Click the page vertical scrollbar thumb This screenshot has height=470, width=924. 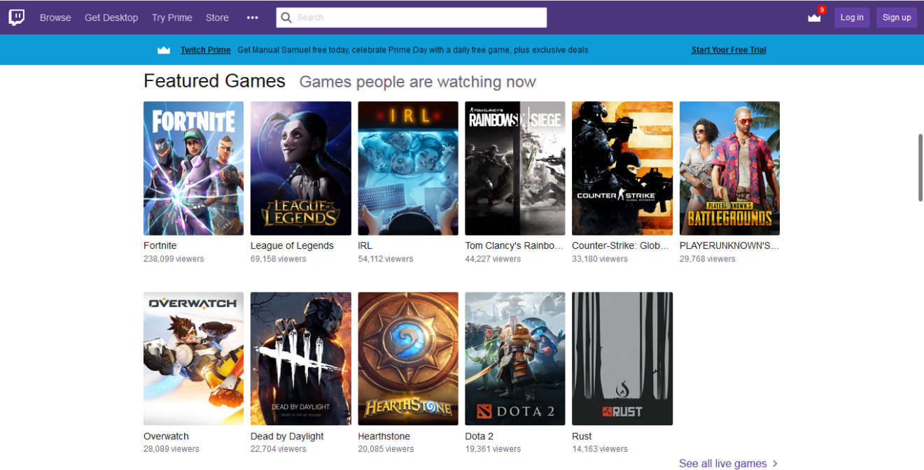coord(920,168)
